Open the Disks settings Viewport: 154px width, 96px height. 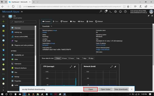click(23, 59)
